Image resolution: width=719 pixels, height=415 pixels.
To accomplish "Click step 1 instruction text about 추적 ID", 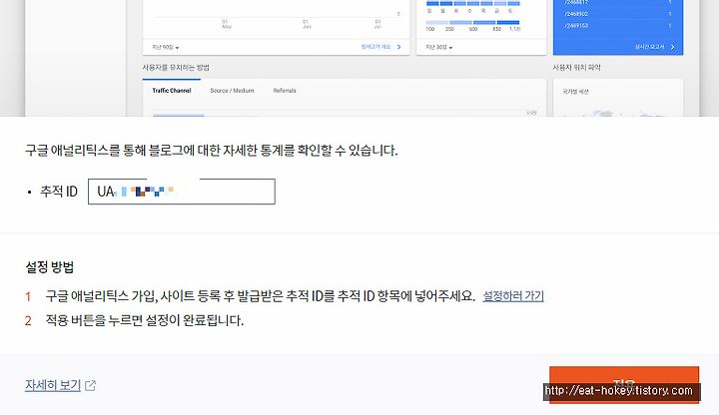I will [260, 296].
